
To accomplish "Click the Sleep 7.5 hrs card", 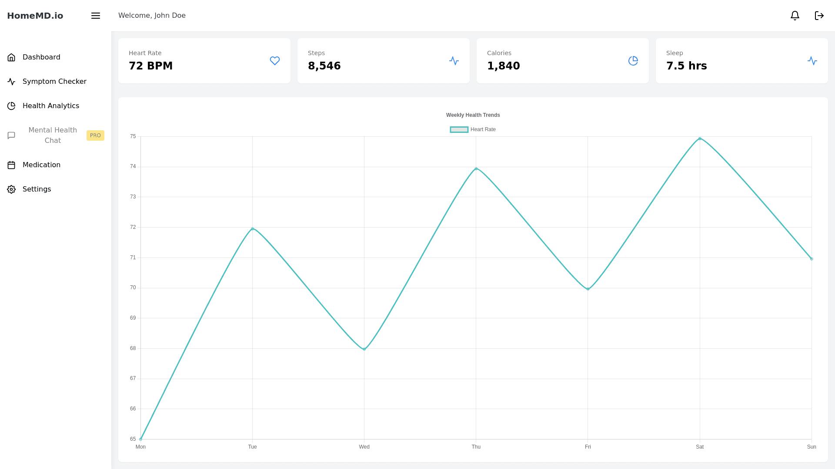I will pos(741,61).
